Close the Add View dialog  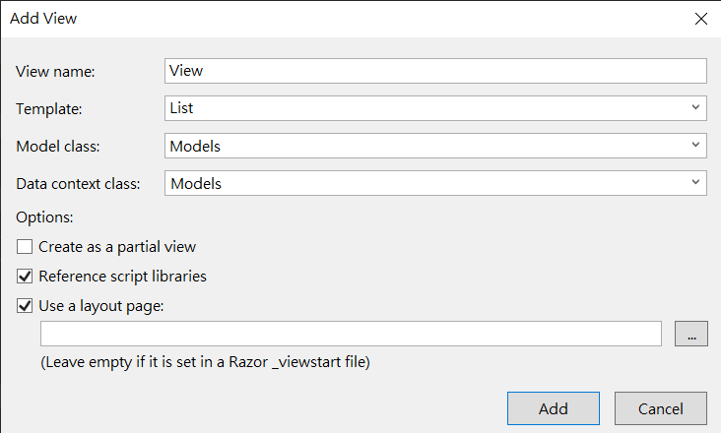tap(700, 19)
